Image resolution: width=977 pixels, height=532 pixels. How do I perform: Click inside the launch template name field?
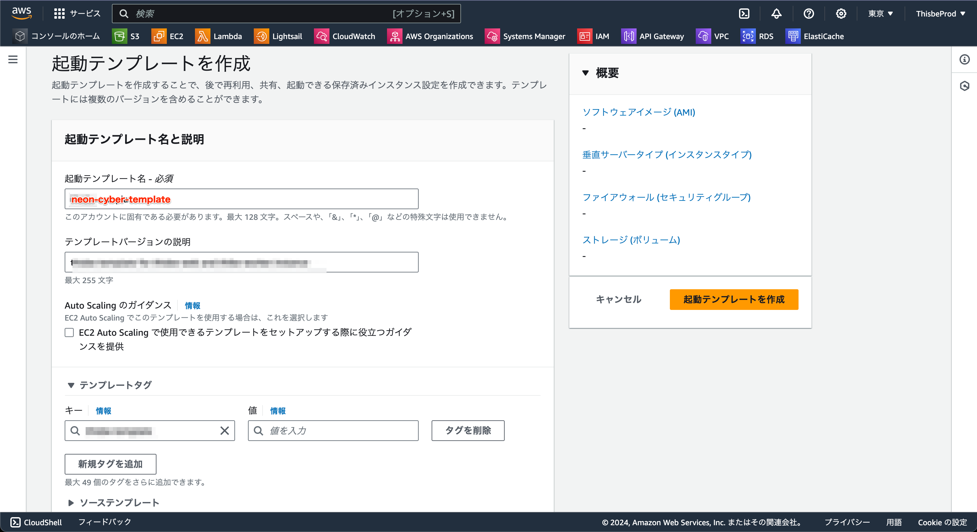tap(241, 199)
